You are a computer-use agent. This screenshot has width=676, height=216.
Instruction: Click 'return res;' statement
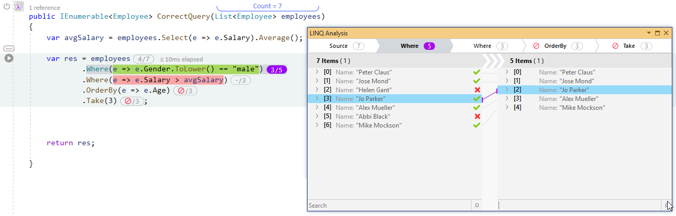(71, 143)
